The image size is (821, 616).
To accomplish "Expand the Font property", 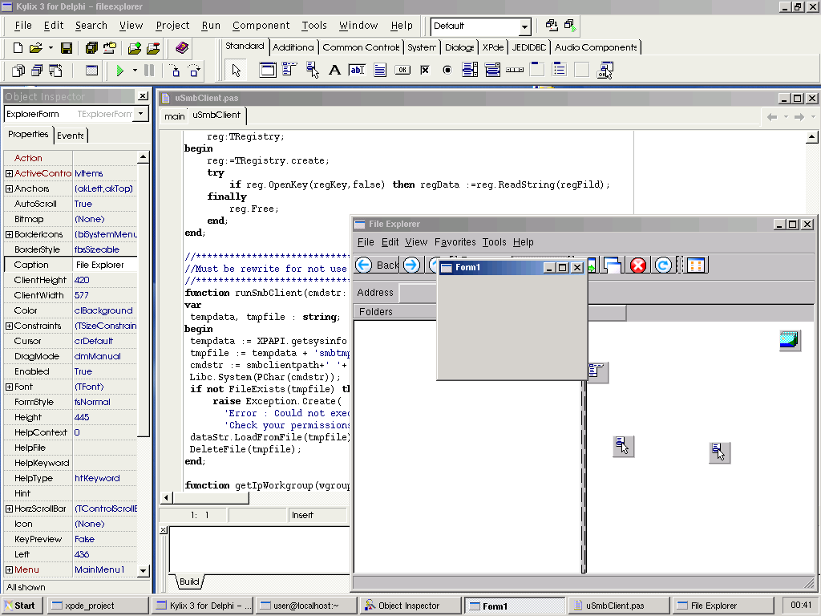I will (x=9, y=387).
